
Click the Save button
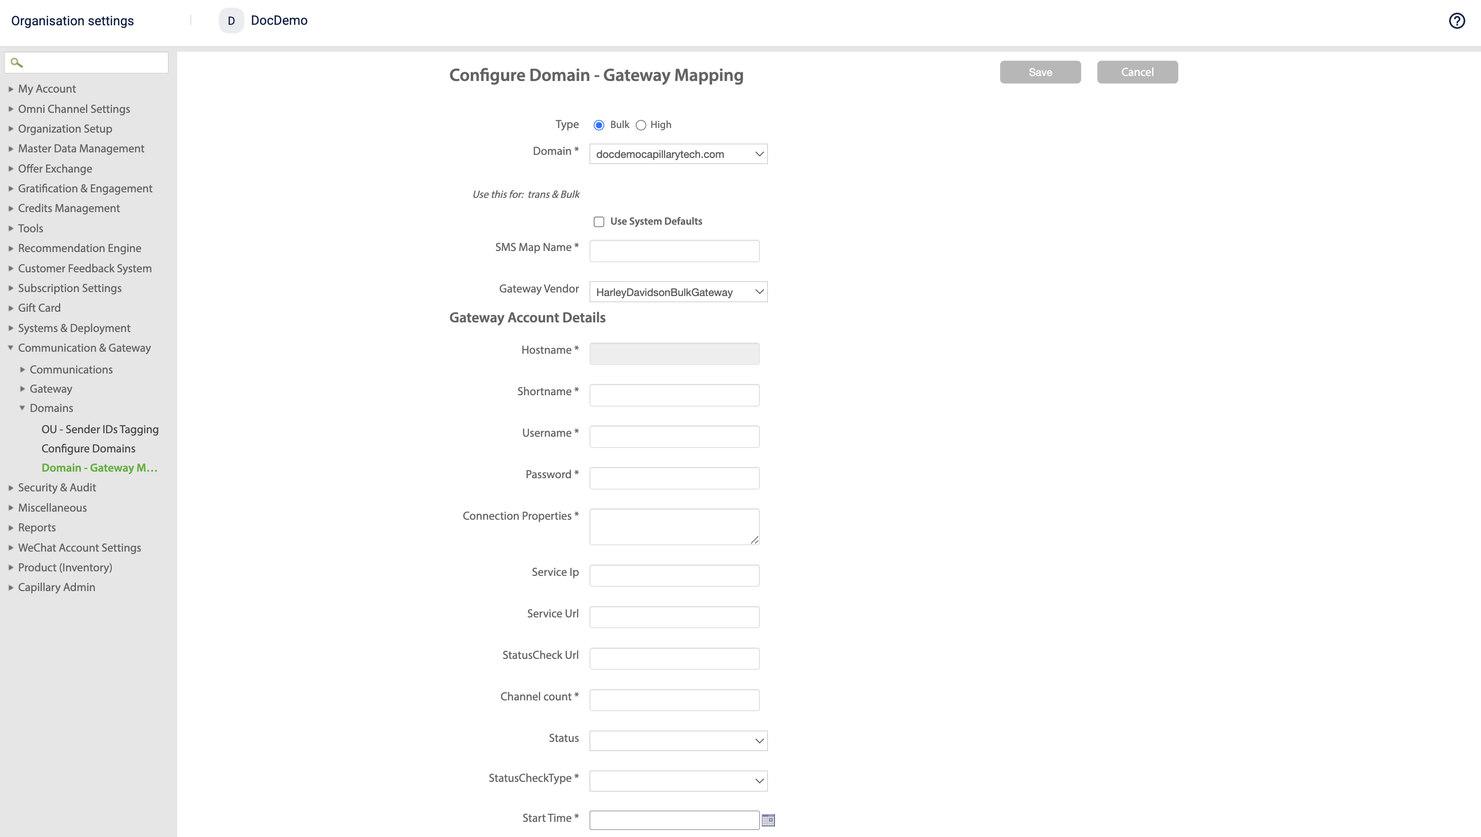point(1040,72)
